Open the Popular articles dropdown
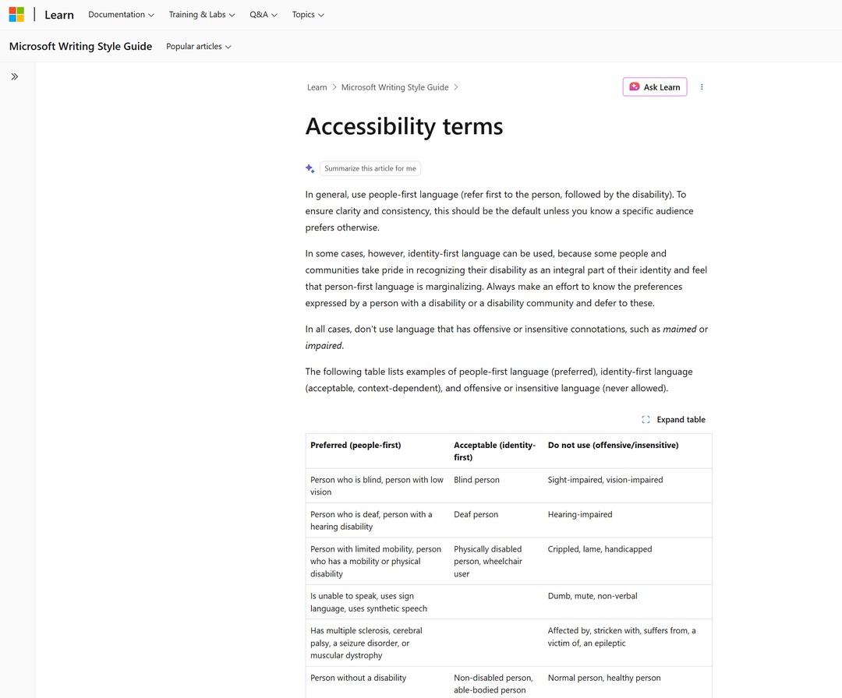 199,47
